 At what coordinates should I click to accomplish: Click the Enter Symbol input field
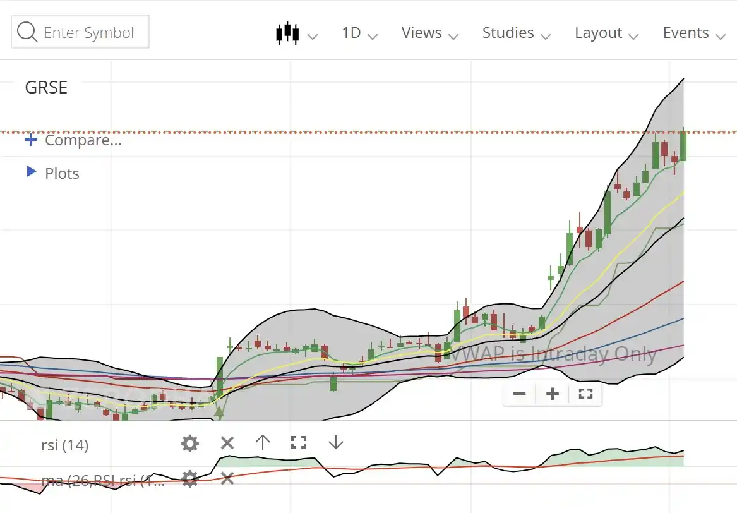88,32
